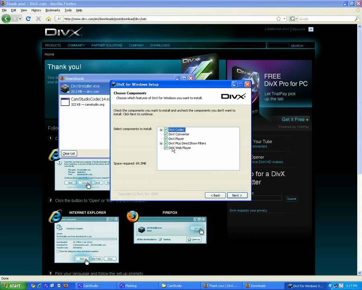The width and height of the screenshot is (362, 290).
Task: Open the language dropdown on DivX site
Action: point(311,29)
